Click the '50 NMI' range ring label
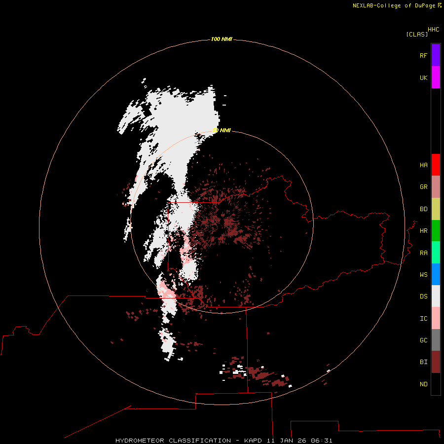 click(x=222, y=130)
